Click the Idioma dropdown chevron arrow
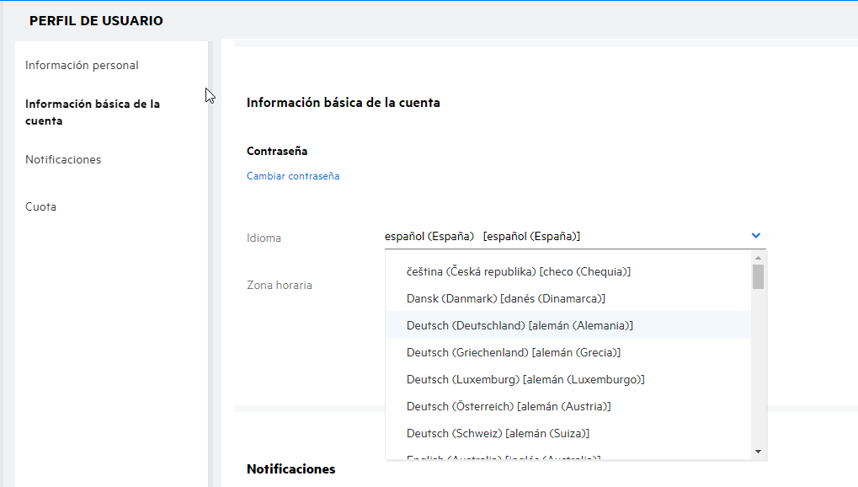Image resolution: width=858 pixels, height=487 pixels. pyautogui.click(x=755, y=236)
